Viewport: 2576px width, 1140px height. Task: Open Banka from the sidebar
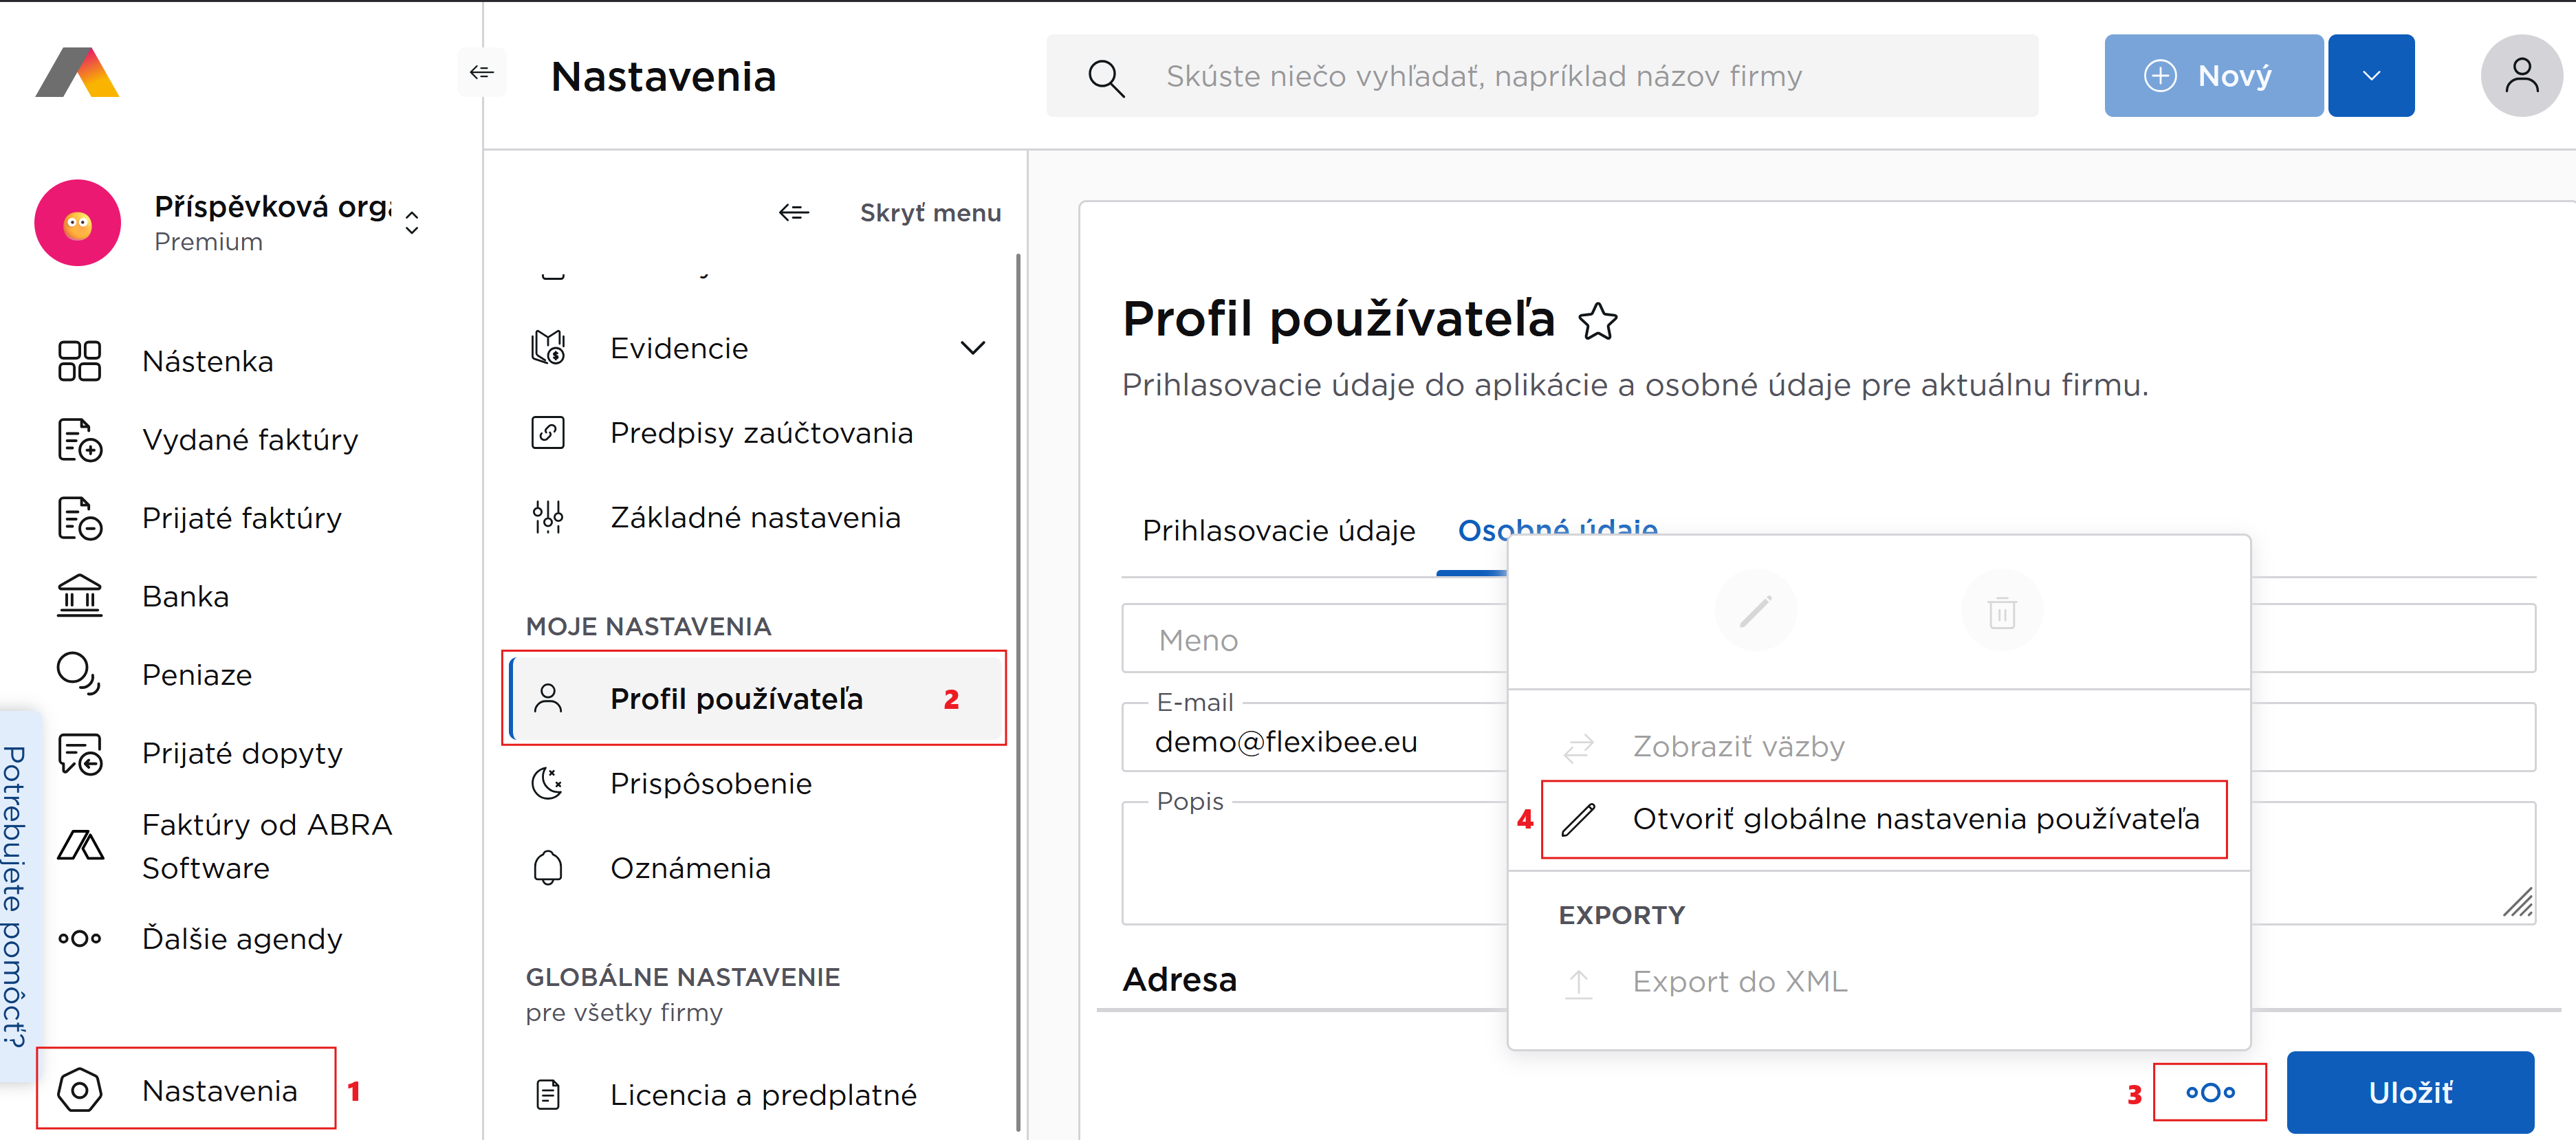(185, 596)
